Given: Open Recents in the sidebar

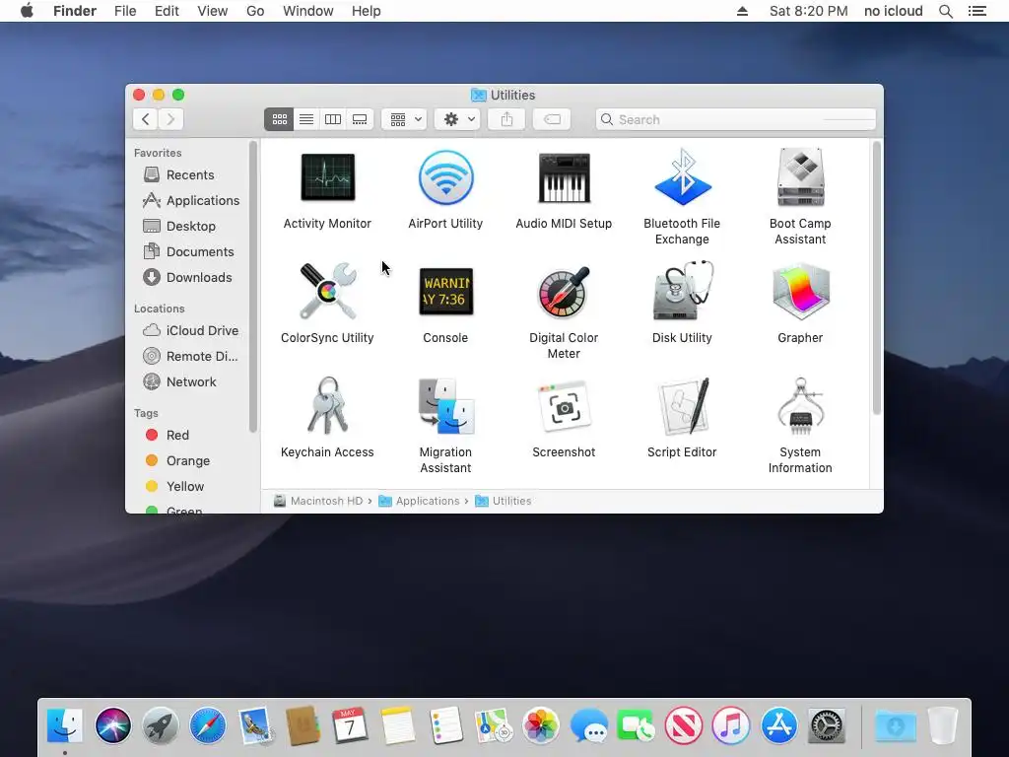Looking at the screenshot, I should pos(188,174).
